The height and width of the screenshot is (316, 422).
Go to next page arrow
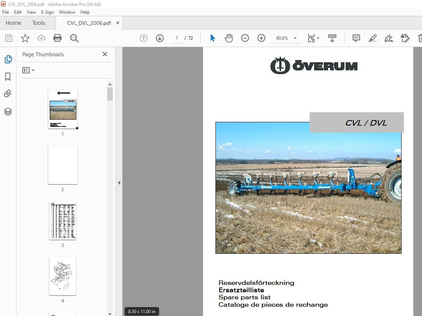click(160, 38)
